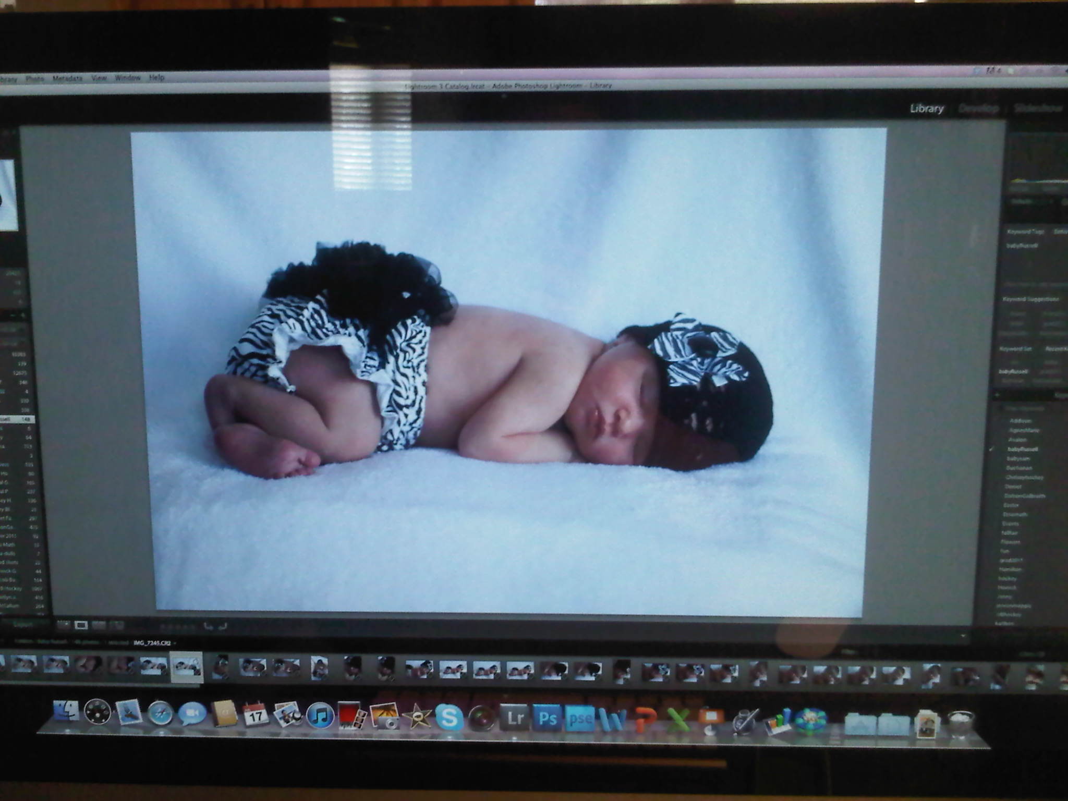
Task: Switch to Loupe view mode icon
Action: coord(81,625)
